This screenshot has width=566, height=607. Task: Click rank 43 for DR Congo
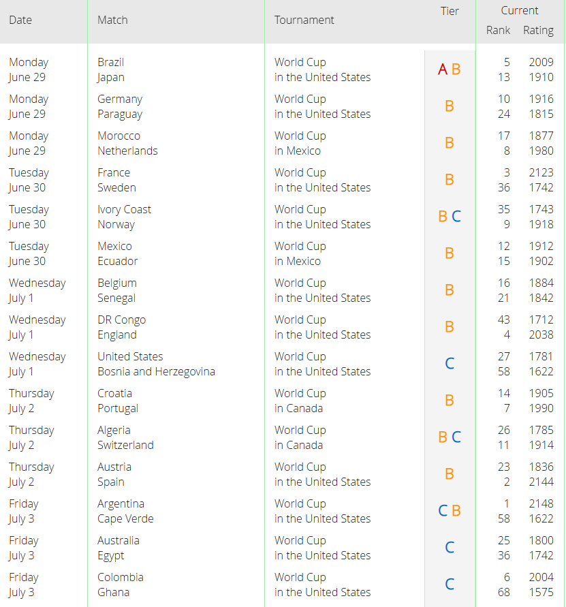pyautogui.click(x=504, y=320)
